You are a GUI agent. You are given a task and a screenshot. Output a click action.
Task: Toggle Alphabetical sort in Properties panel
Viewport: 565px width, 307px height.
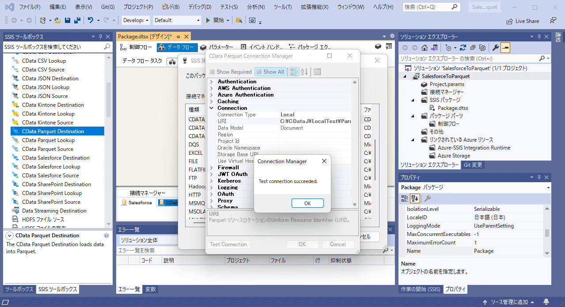tap(415, 198)
